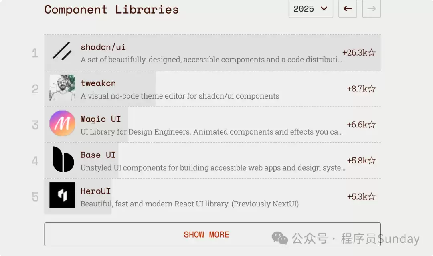
Task: Open the shadcn/ui library entry
Action: 103,47
